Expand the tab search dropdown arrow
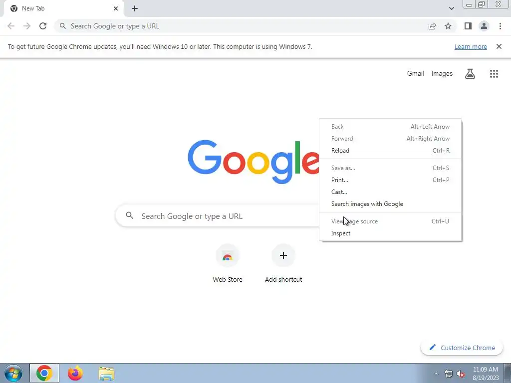The image size is (511, 383). [x=451, y=8]
